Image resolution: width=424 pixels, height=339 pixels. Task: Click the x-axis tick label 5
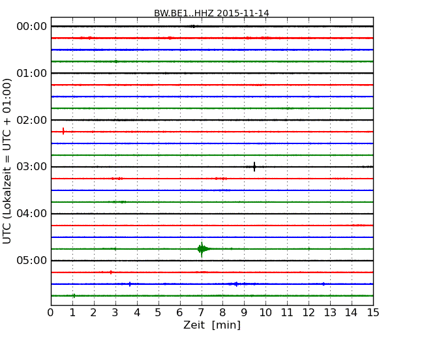click(159, 313)
